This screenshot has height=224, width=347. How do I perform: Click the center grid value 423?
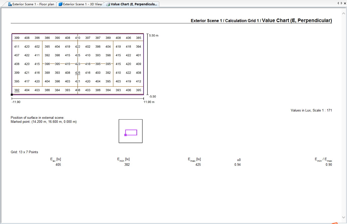[x=78, y=64]
